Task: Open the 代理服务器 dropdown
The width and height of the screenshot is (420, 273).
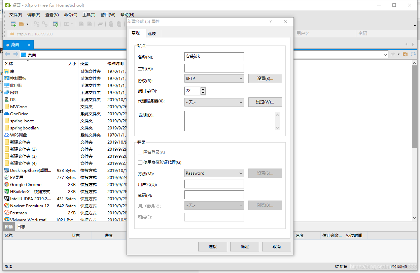Action: point(214,102)
